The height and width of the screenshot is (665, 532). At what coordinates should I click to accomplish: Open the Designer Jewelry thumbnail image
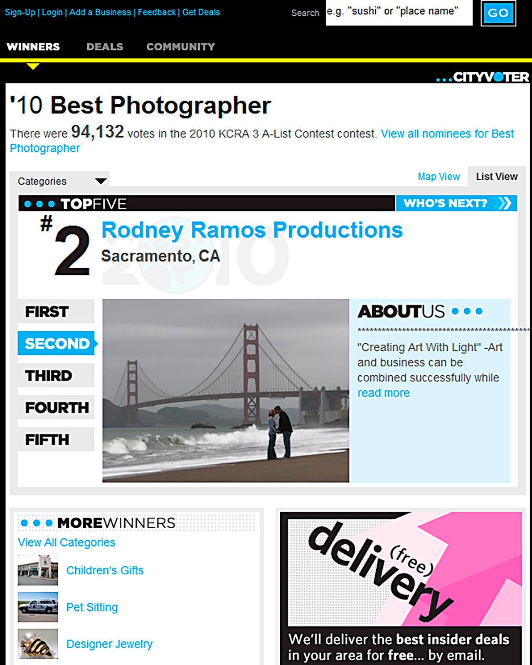[38, 644]
